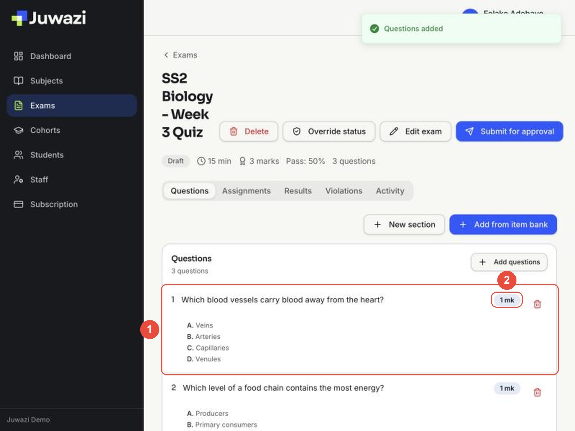Click the Juwazi logo
This screenshot has height=431, width=575.
pyautogui.click(x=49, y=18)
